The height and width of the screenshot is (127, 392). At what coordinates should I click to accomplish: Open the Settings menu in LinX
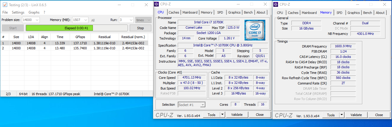click(x=18, y=12)
